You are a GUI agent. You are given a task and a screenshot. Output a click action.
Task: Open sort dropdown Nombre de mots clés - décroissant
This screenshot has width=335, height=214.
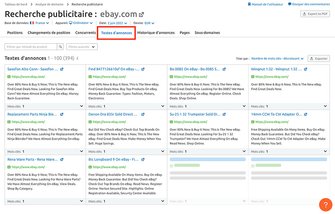(x=277, y=59)
